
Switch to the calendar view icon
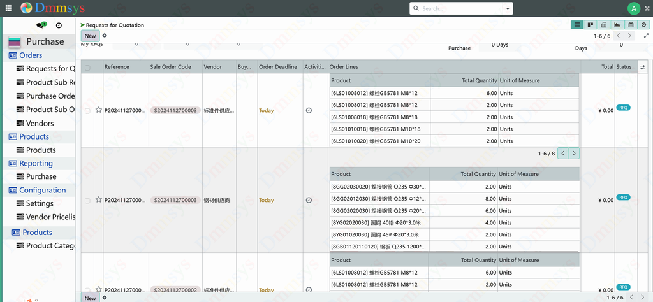pos(631,25)
